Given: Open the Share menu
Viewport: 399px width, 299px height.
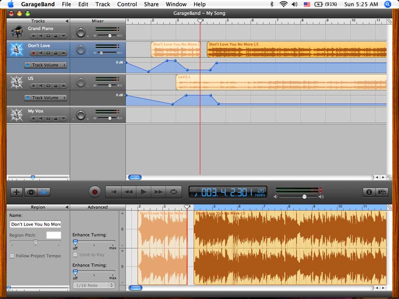Looking at the screenshot, I should pyautogui.click(x=151, y=4).
